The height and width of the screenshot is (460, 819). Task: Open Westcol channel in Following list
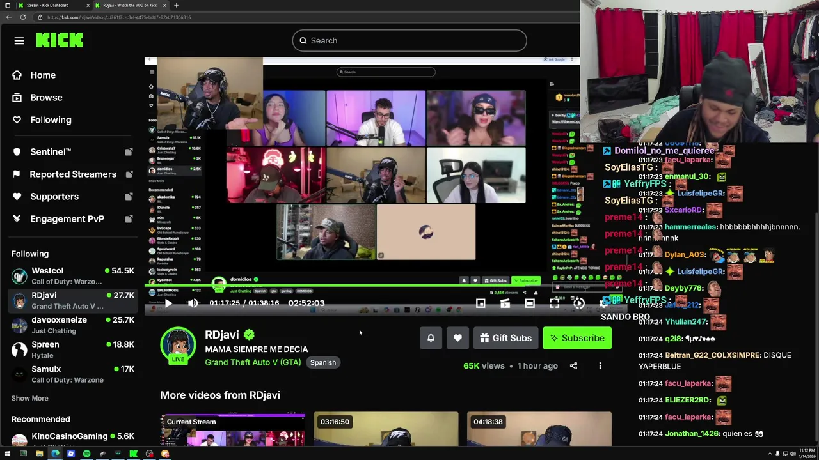[73, 276]
